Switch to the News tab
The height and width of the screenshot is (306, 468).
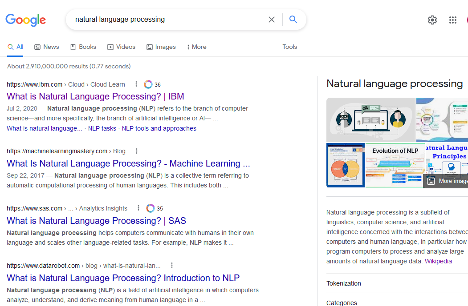coord(47,47)
